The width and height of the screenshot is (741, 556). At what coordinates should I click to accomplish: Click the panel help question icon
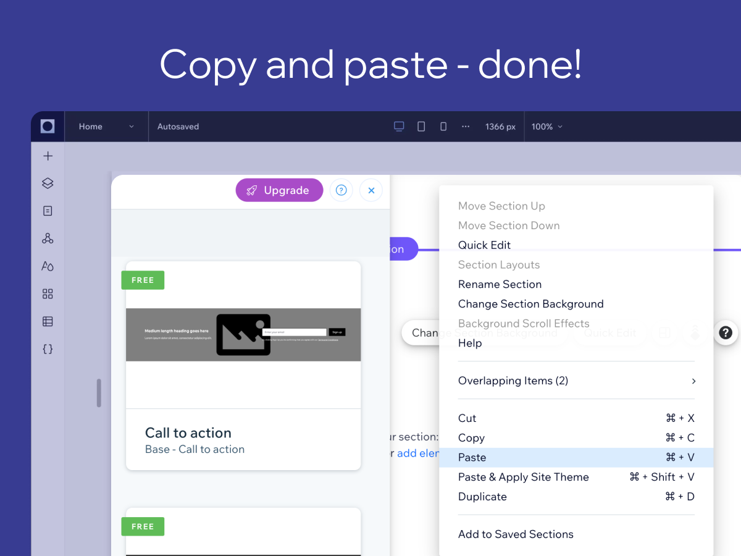point(341,190)
